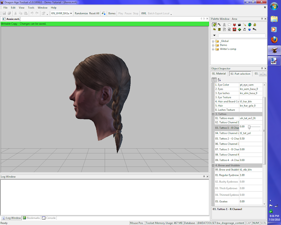Image resolution: width=281 pixels, height=225 pixels.
Task: Click the Tattoo 1 R Channel slider
Action: (249, 127)
